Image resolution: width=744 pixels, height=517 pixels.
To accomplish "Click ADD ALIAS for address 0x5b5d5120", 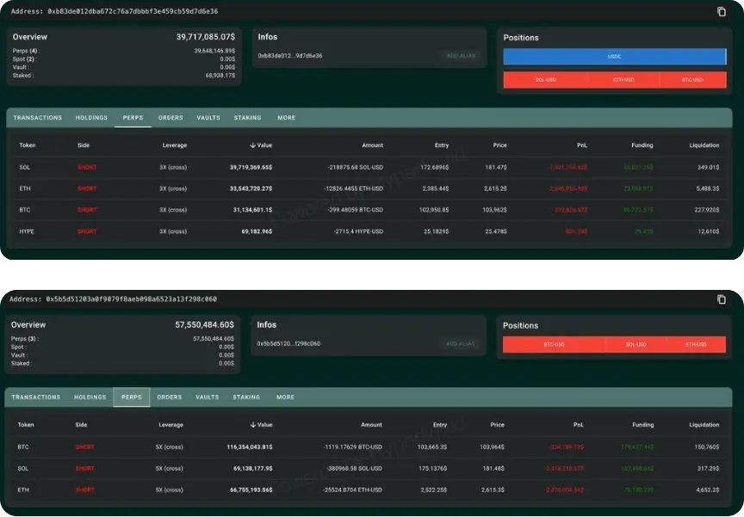I will pyautogui.click(x=461, y=343).
